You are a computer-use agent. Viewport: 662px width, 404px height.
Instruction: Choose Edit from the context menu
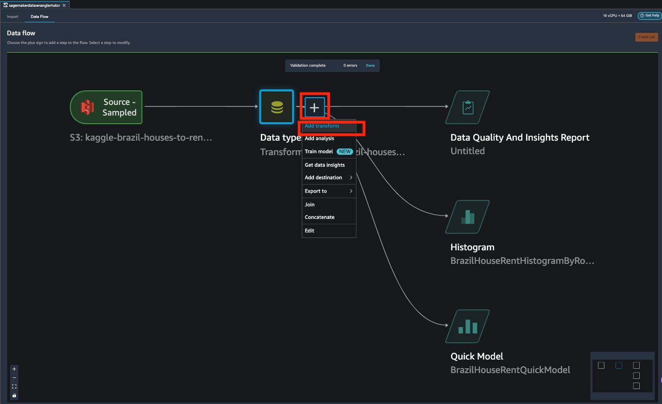329,231
